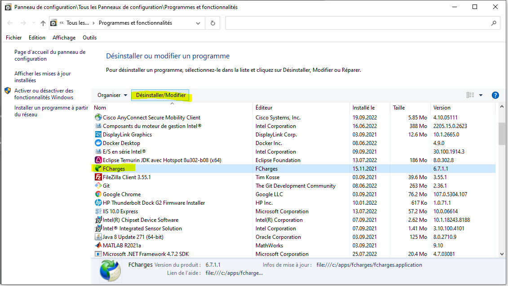Expand the address bar history dropdown
Screen dimensions: 508x286
tap(198, 23)
